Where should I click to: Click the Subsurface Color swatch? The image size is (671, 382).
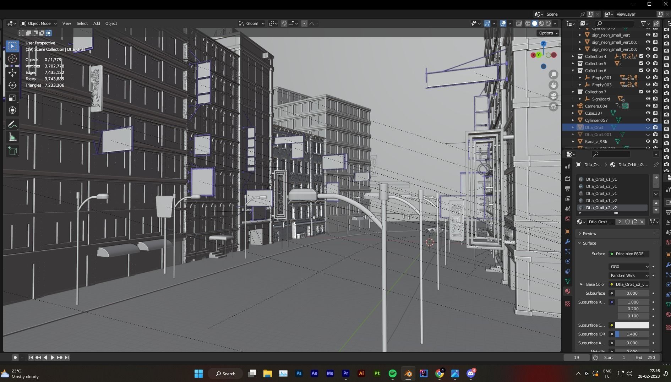pos(632,325)
